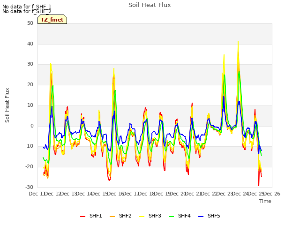Click the Time x-axis label
The height and width of the screenshot is (225, 300).
265,201
